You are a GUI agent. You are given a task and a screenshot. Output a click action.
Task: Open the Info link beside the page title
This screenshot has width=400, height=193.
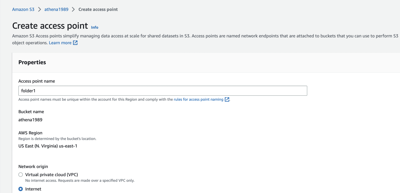[94, 27]
